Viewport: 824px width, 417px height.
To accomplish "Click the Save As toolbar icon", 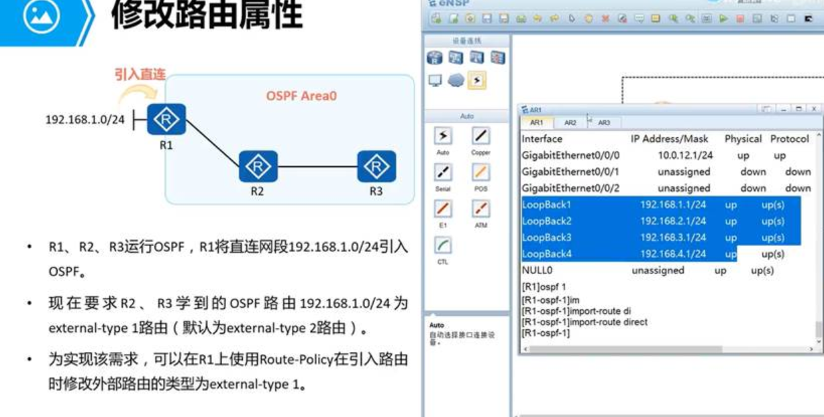I will pyautogui.click(x=503, y=19).
